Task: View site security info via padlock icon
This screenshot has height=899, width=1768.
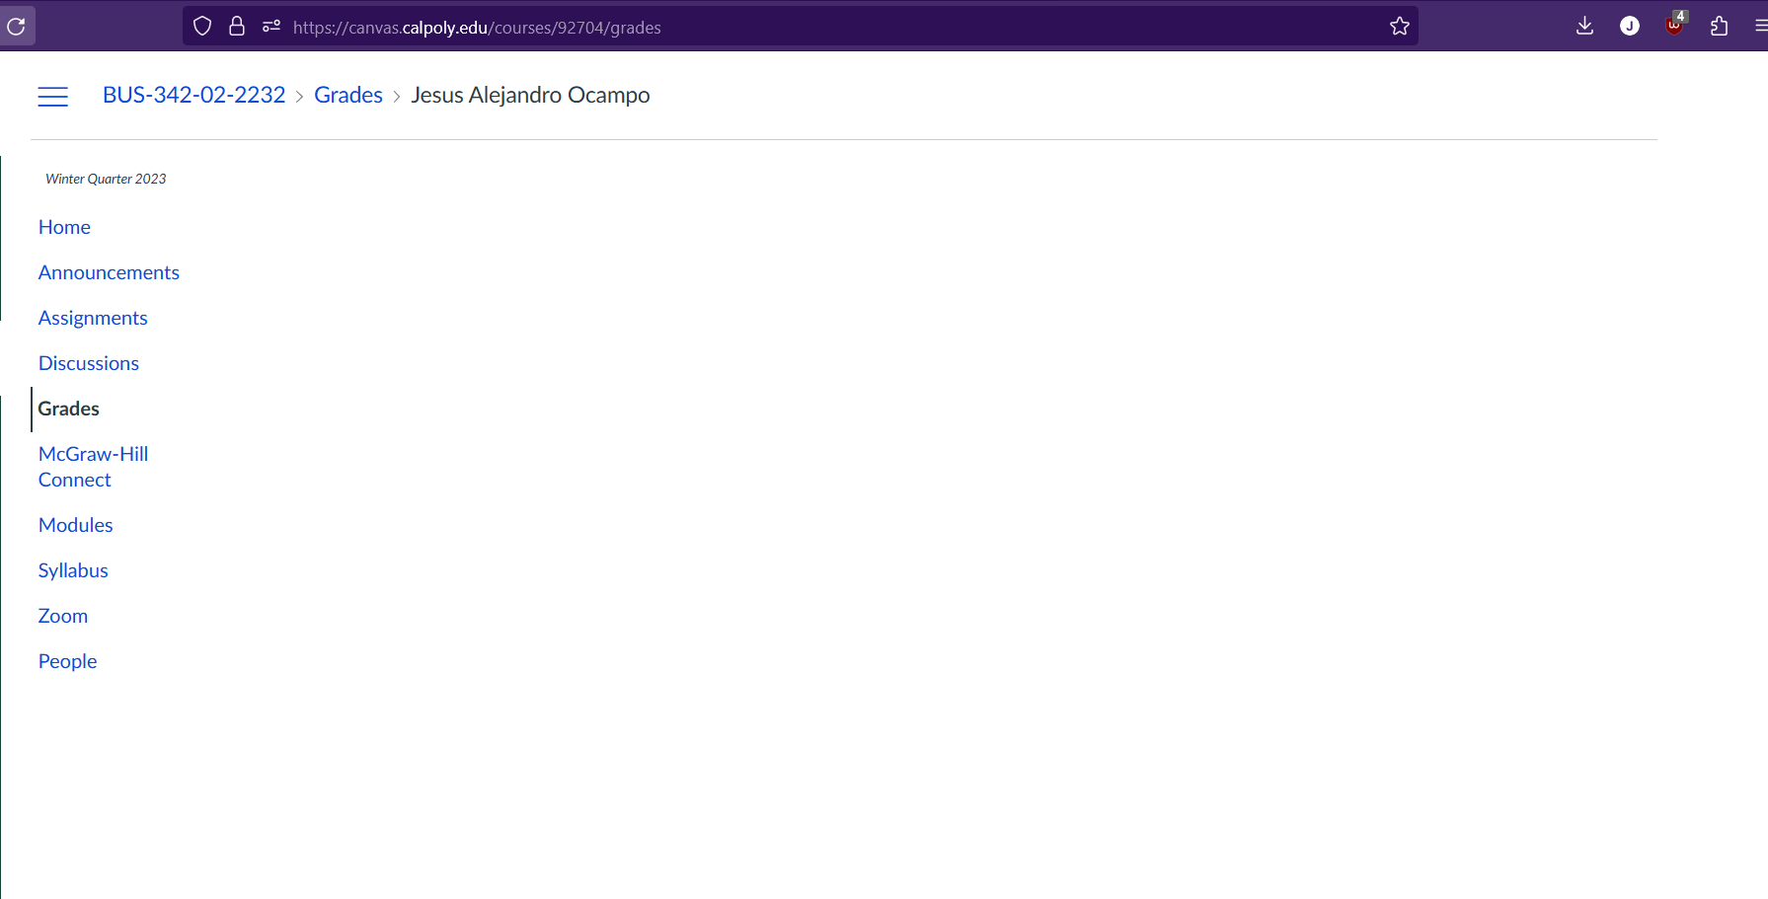Action: [237, 26]
